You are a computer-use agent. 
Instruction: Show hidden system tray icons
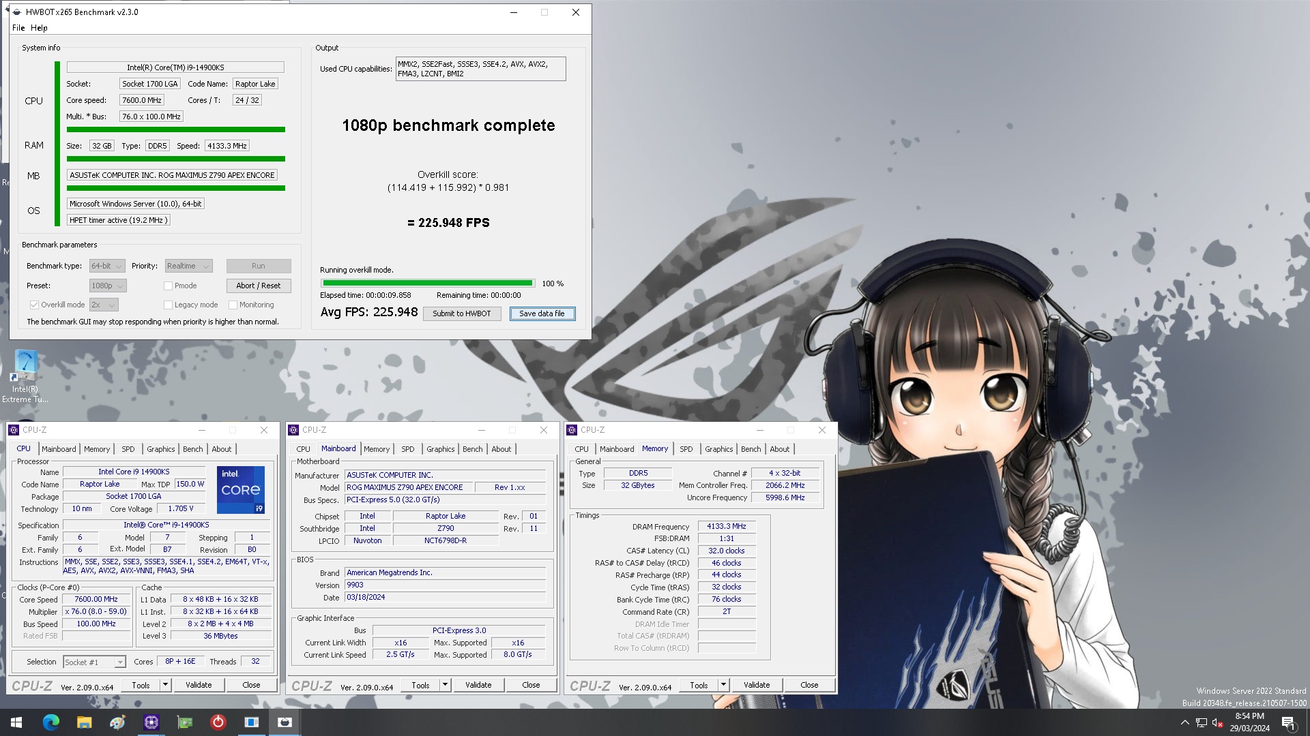coord(1185,722)
